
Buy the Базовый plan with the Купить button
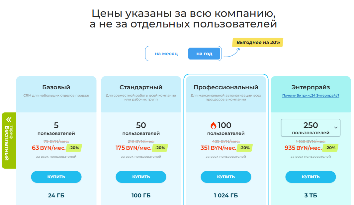click(56, 177)
